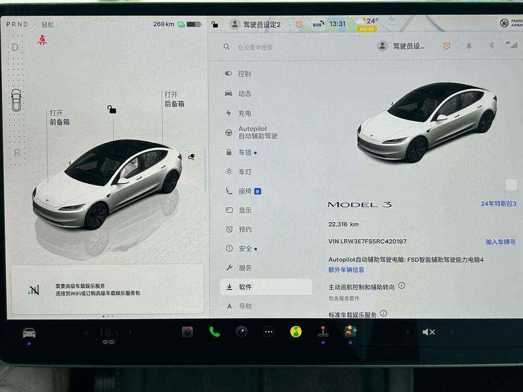Open the 动态 dynamics settings
This screenshot has width=523, height=392.
(238, 94)
